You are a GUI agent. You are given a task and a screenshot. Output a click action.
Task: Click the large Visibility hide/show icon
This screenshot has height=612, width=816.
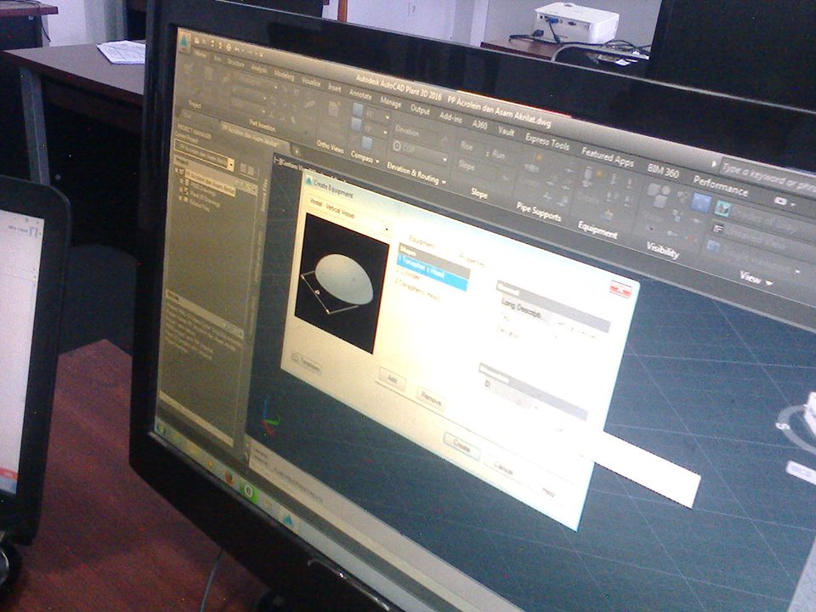tap(658, 196)
